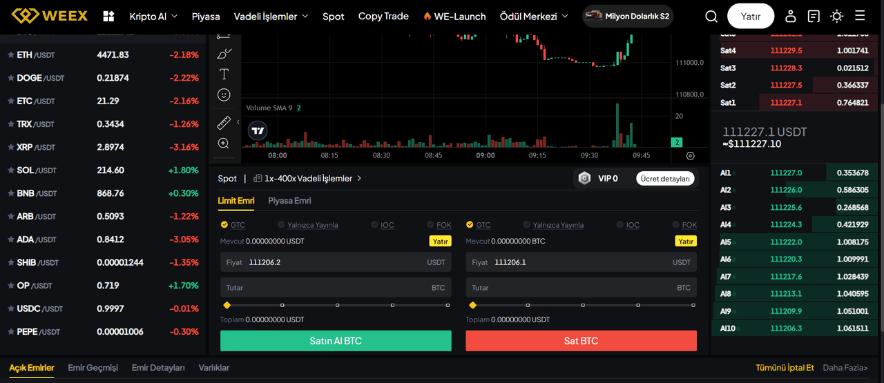Open Daha Fazla link
The height and width of the screenshot is (383, 884).
pyautogui.click(x=845, y=368)
